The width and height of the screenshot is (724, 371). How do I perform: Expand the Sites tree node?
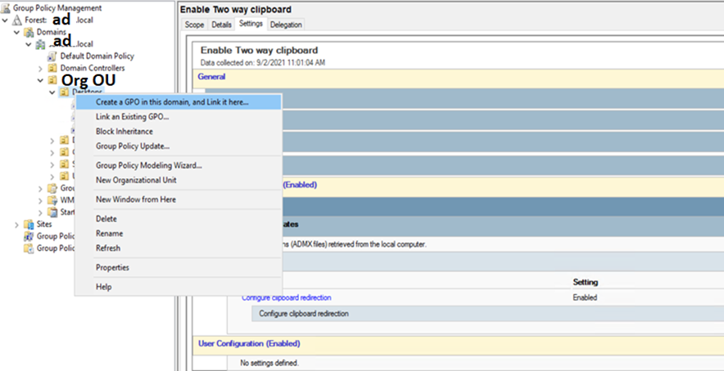17,224
